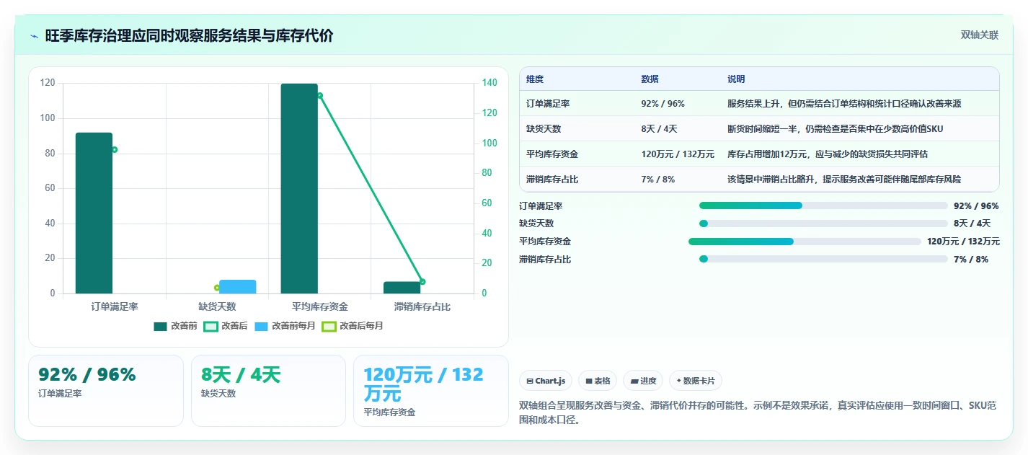Image resolution: width=1028 pixels, height=455 pixels.
Task: Click table cell 7% / 8%
Action: [657, 180]
